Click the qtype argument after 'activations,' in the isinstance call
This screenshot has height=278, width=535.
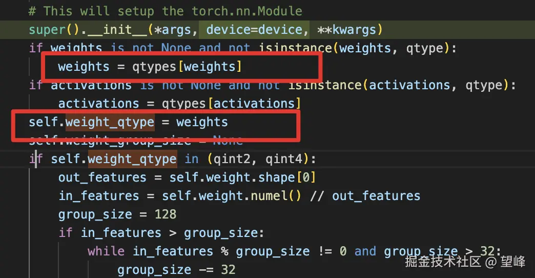click(x=484, y=85)
